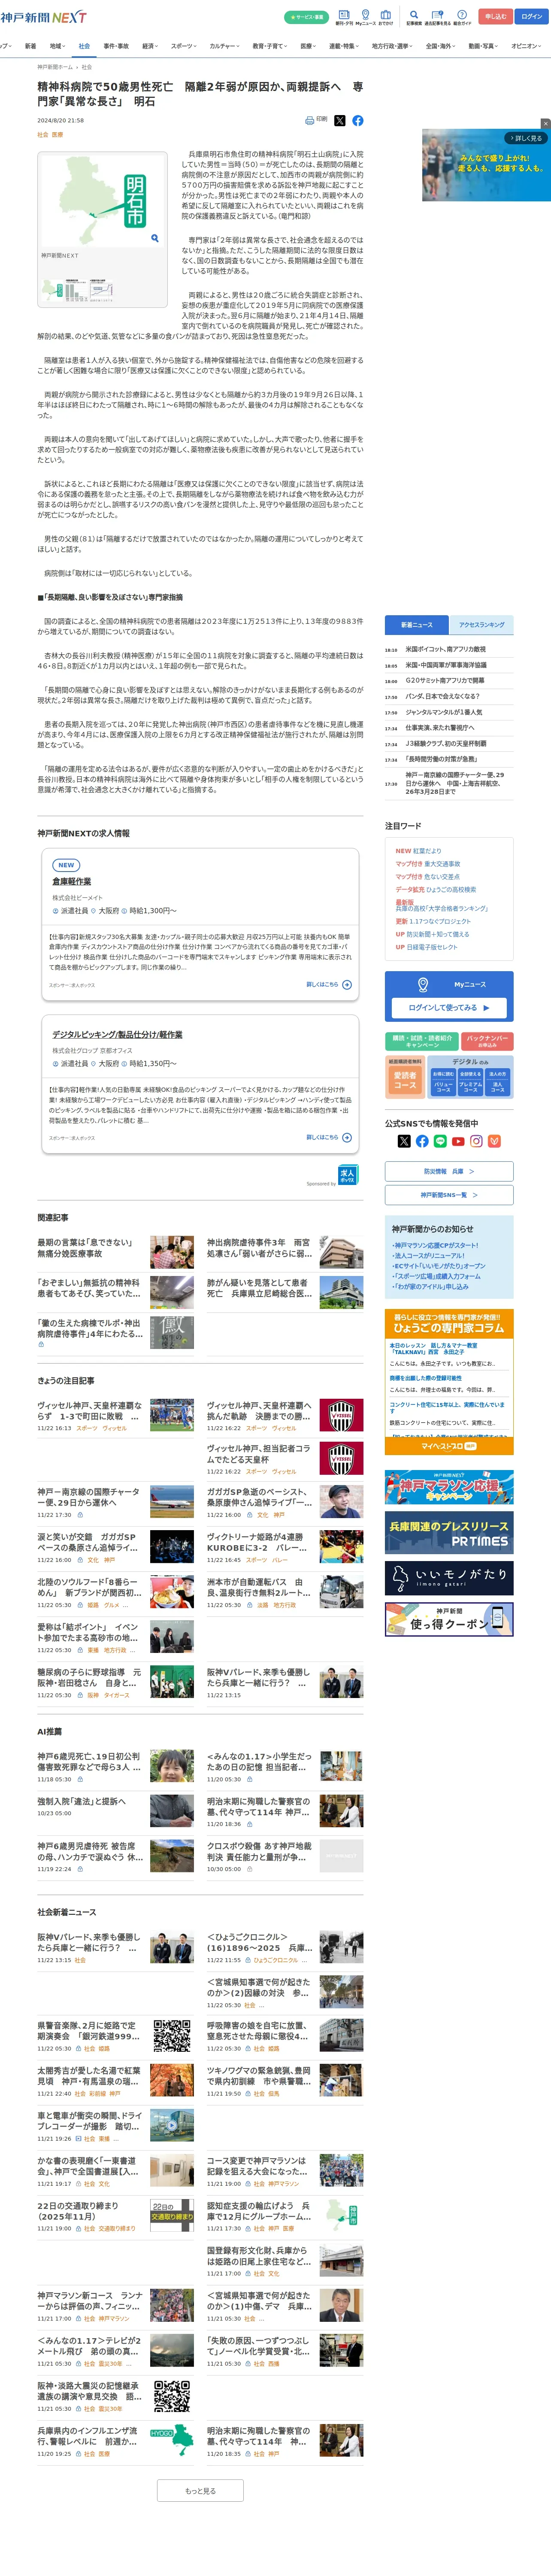Open the orange SNS icon after Instagram

(494, 1141)
